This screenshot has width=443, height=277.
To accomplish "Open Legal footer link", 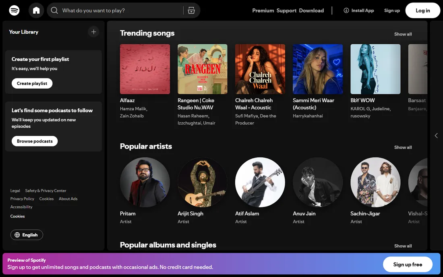I will (15, 190).
